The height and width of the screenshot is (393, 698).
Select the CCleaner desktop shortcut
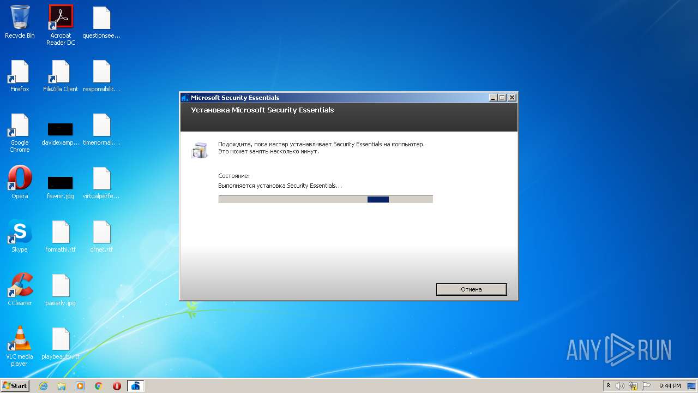pyautogui.click(x=20, y=289)
